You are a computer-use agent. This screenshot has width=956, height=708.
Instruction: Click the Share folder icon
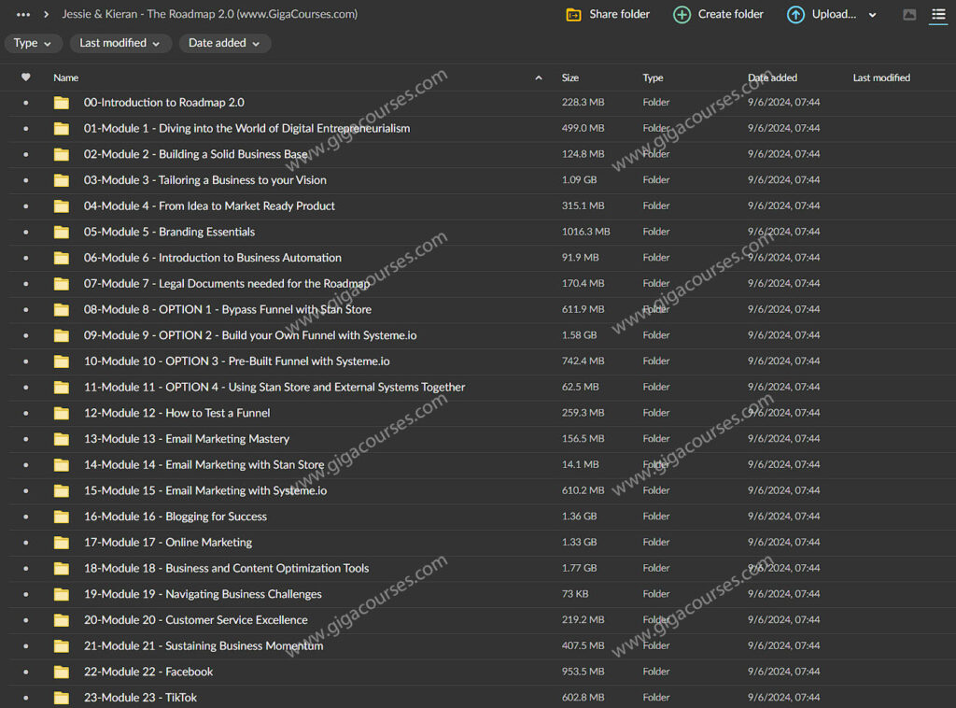pos(574,15)
